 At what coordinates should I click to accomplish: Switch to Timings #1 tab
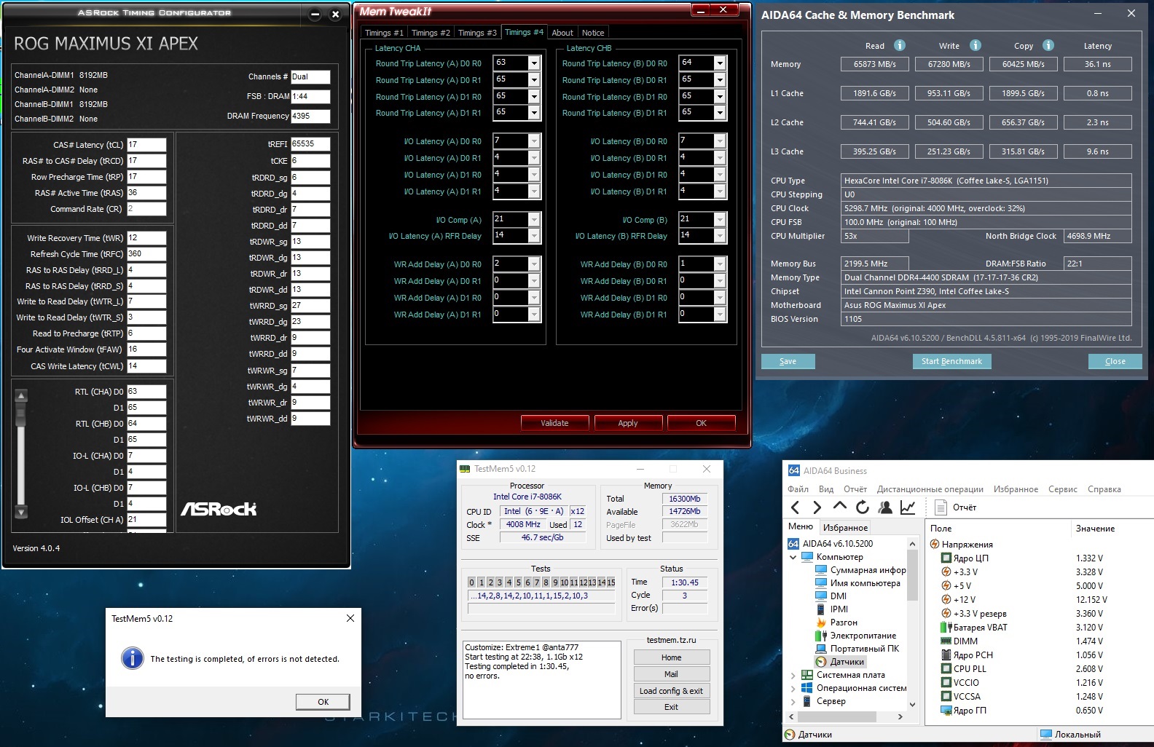(384, 33)
